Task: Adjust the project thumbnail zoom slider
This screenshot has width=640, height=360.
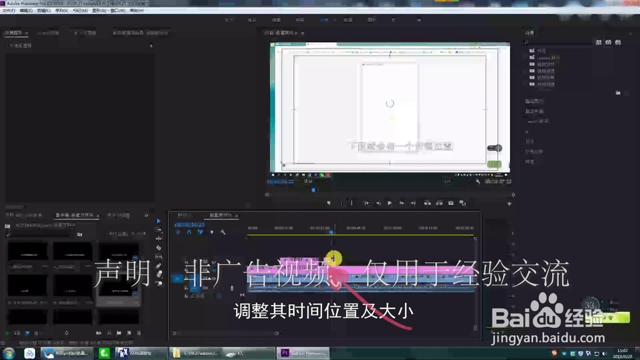Action: click(x=67, y=333)
